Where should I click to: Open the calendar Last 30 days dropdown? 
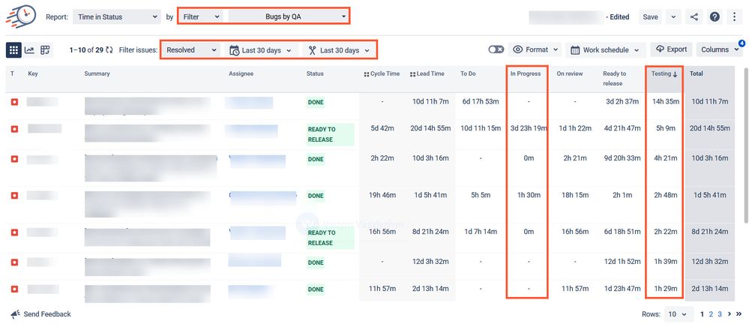(x=262, y=50)
